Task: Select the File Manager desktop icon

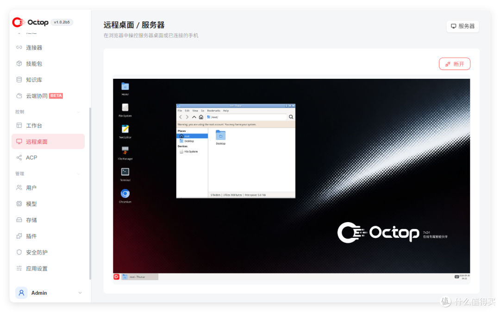Action: pyautogui.click(x=125, y=153)
